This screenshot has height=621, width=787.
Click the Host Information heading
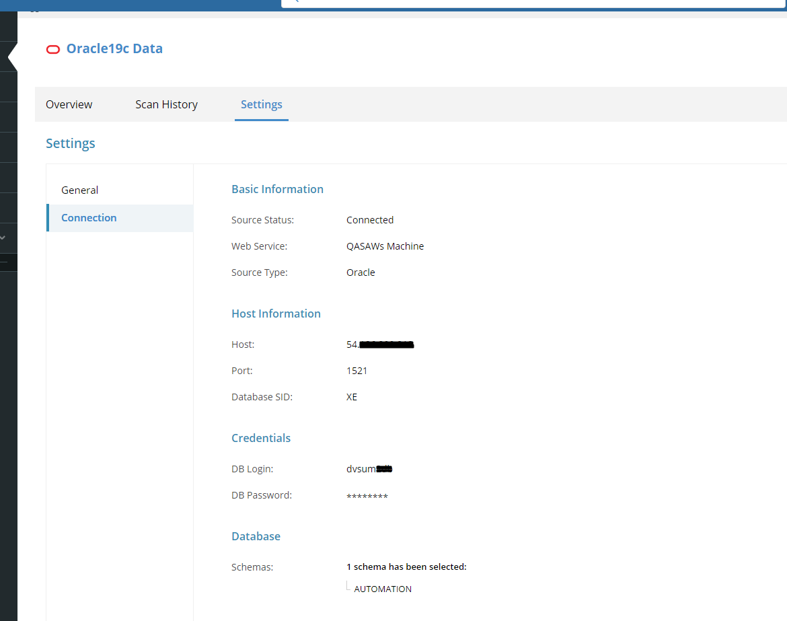tap(276, 314)
